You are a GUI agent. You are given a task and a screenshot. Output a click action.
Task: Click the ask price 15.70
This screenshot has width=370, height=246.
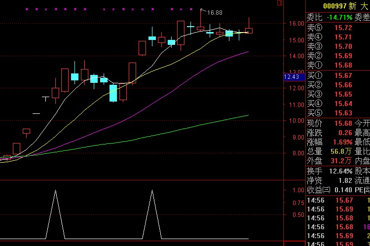(343, 46)
